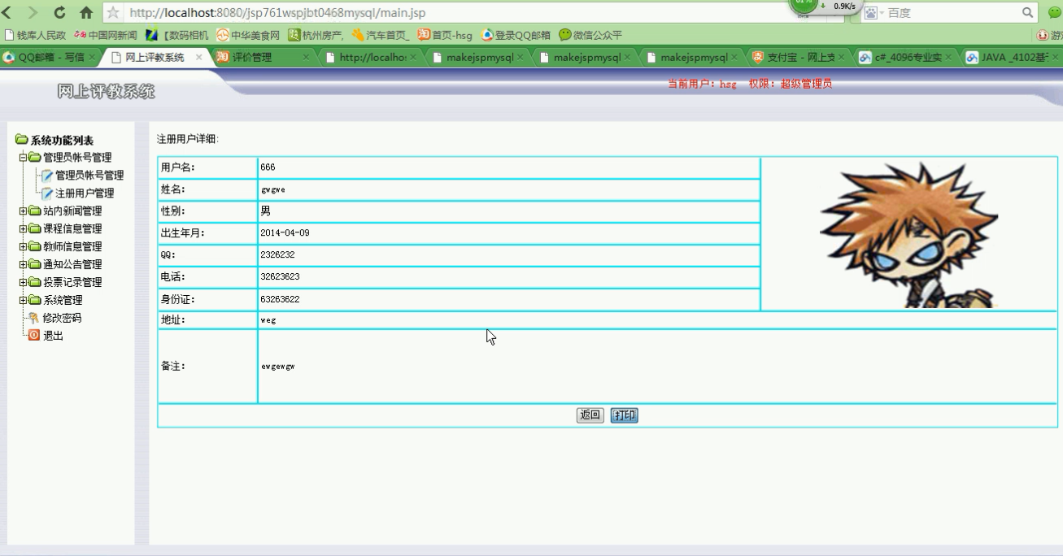Select the birth date 2014-04-09
1063x556 pixels.
click(x=285, y=233)
